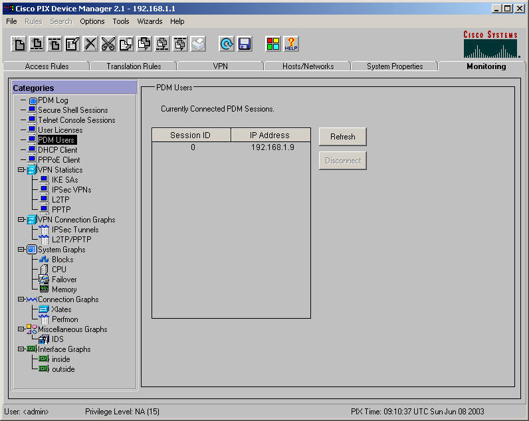529x421 pixels.
Task: Collapse the System Graphs tree node
Action: pyautogui.click(x=21, y=250)
